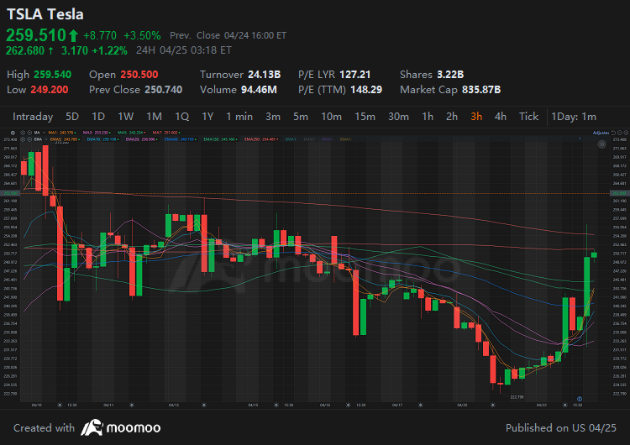Click the green up-arrow next to 259.510

pos(73,36)
